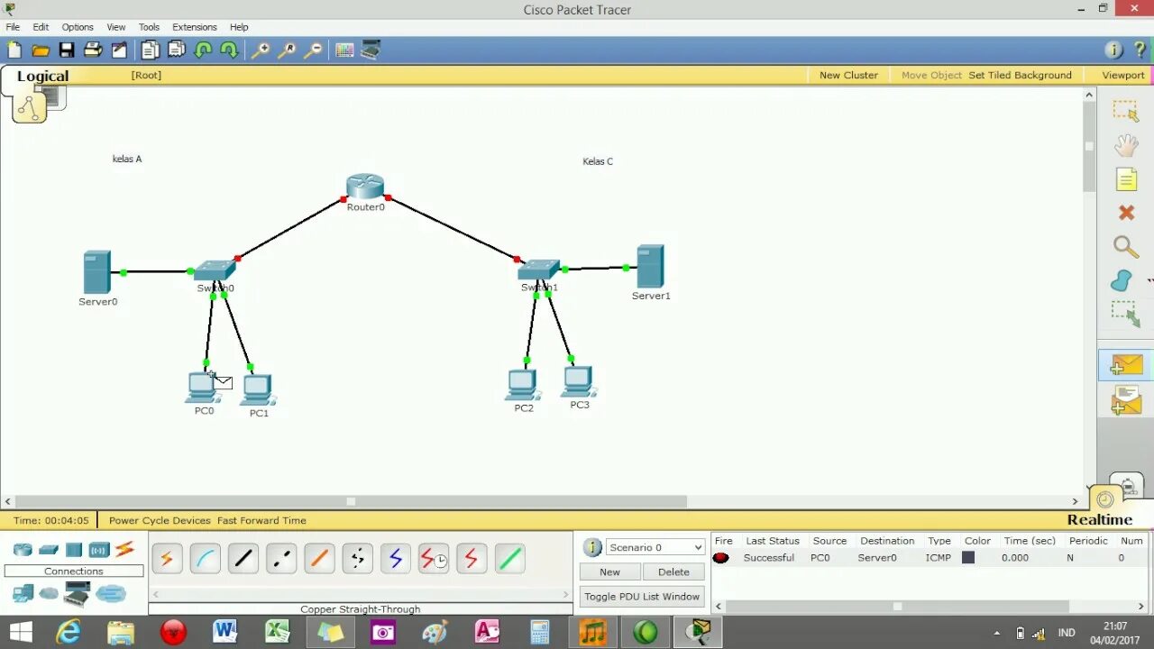Screen dimensions: 1154x649
Task: Click the Copy toolbar icon
Action: [x=150, y=50]
